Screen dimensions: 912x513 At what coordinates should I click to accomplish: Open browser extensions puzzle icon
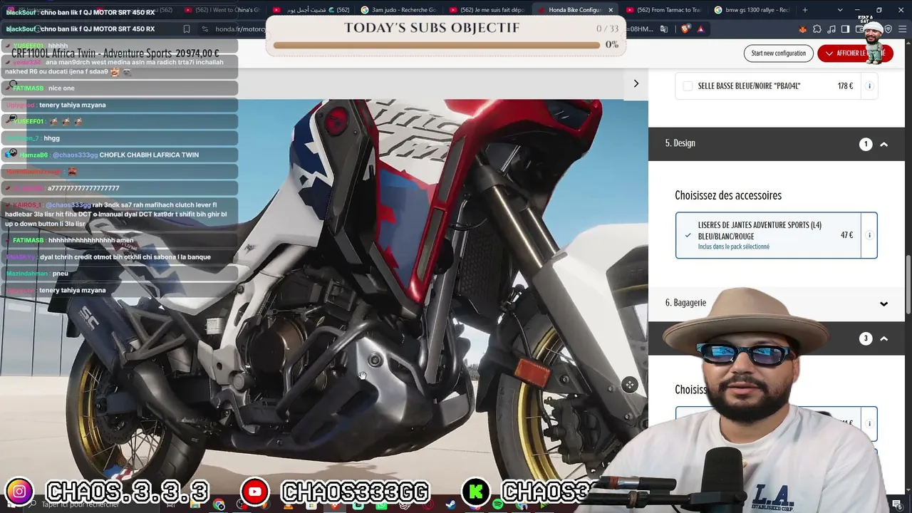click(x=817, y=29)
